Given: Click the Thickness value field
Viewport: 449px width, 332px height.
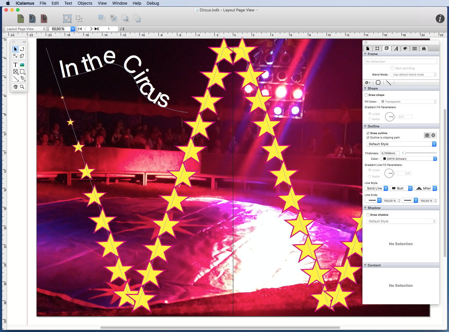Looking at the screenshot, I should point(390,153).
